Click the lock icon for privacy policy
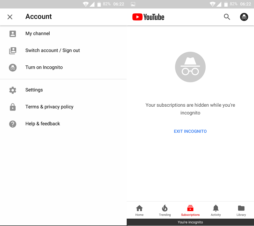The width and height of the screenshot is (254, 226). tap(13, 107)
